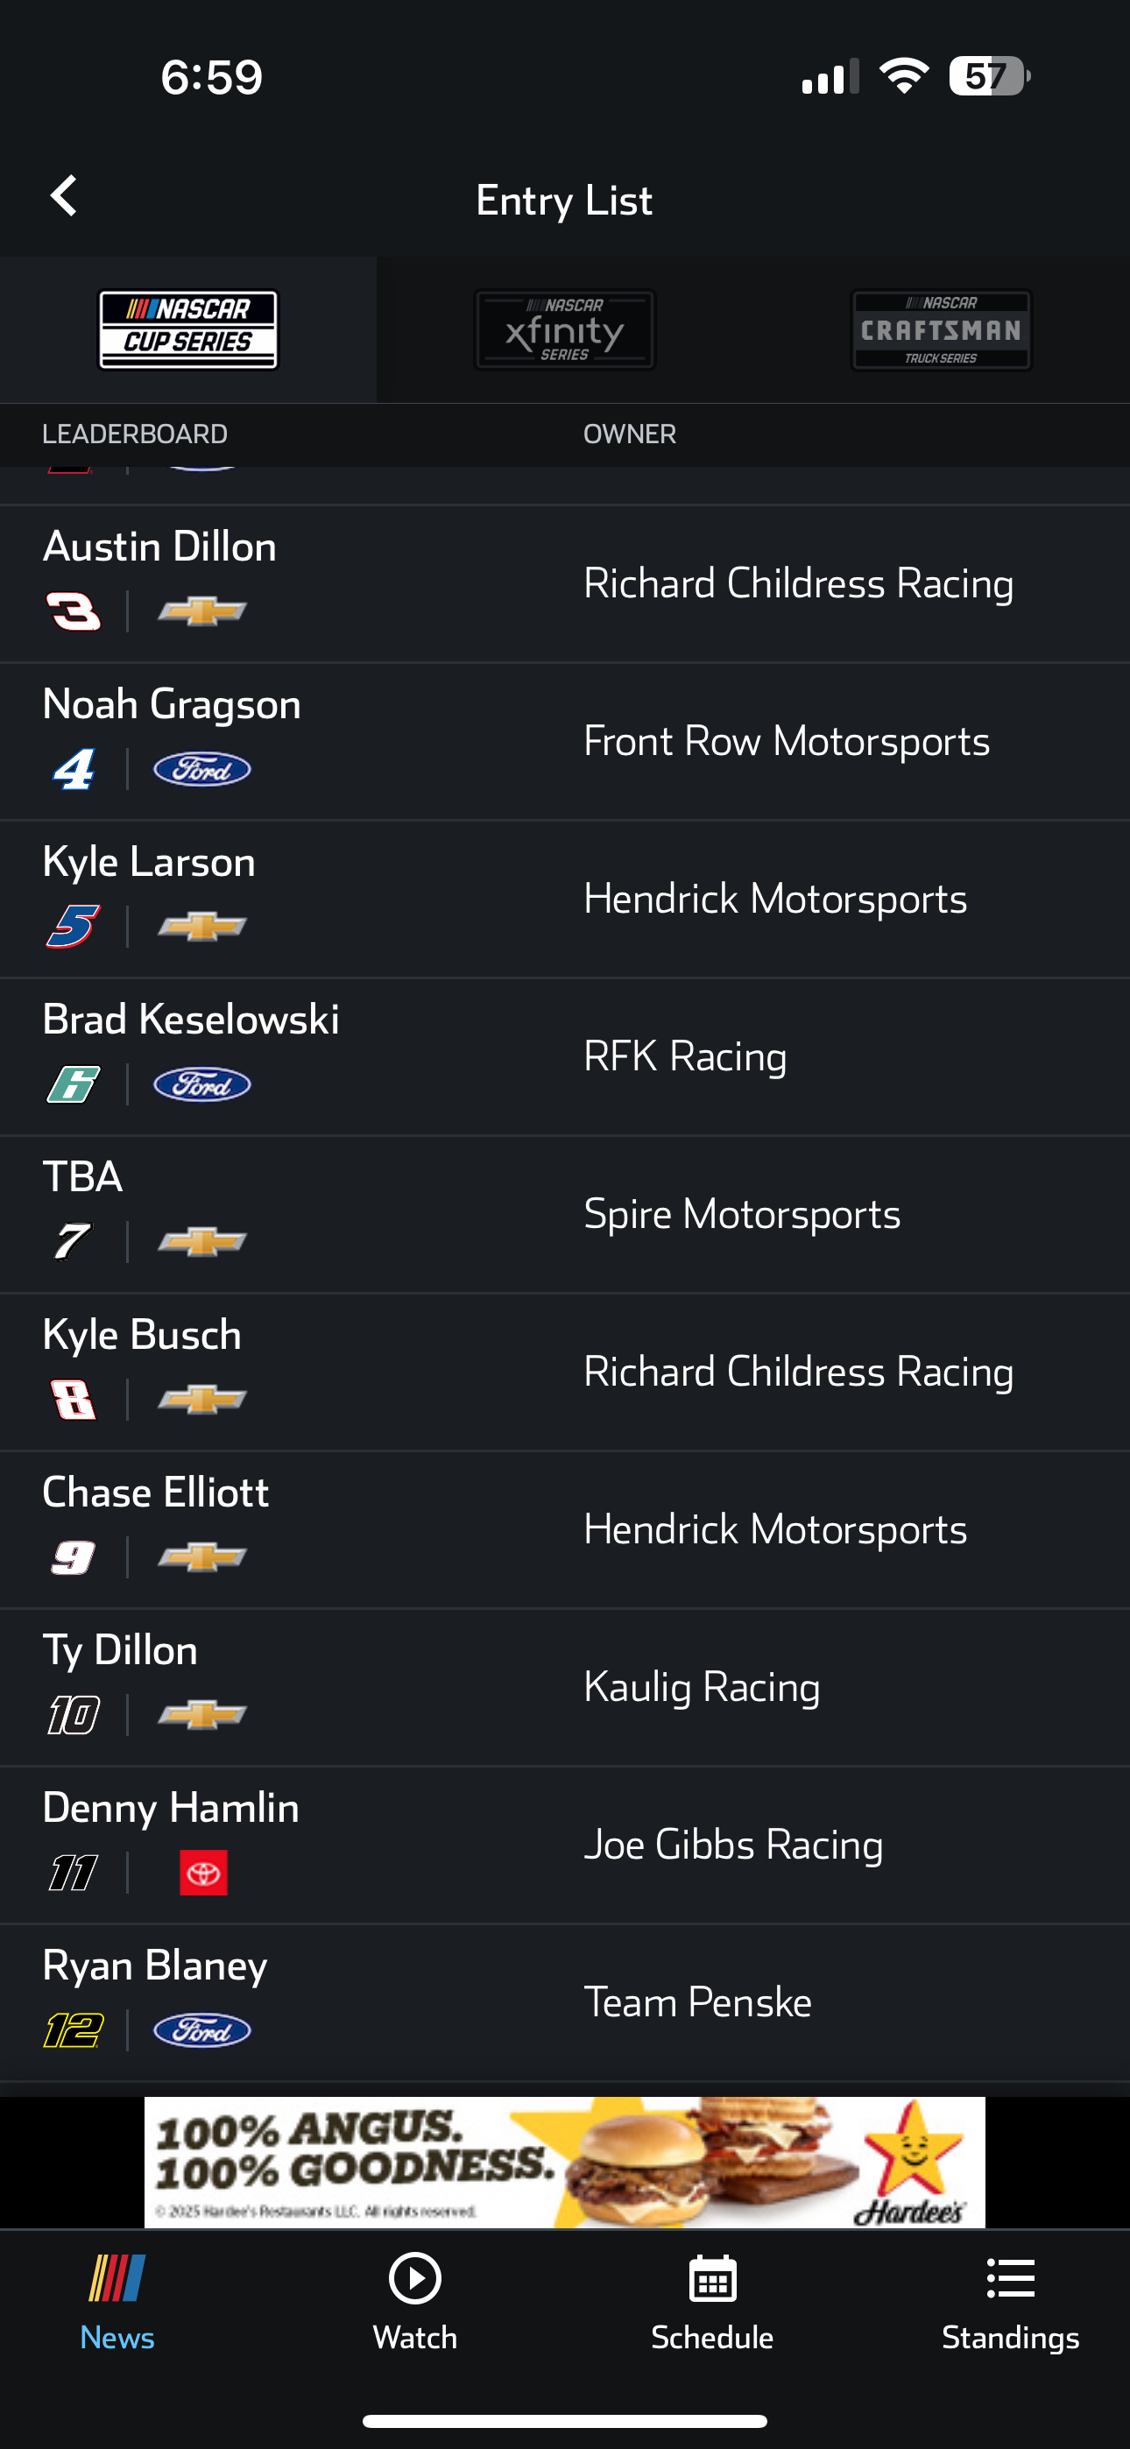Tap Noah Gragson's Ford logo
1130x2449 pixels.
[x=202, y=769]
